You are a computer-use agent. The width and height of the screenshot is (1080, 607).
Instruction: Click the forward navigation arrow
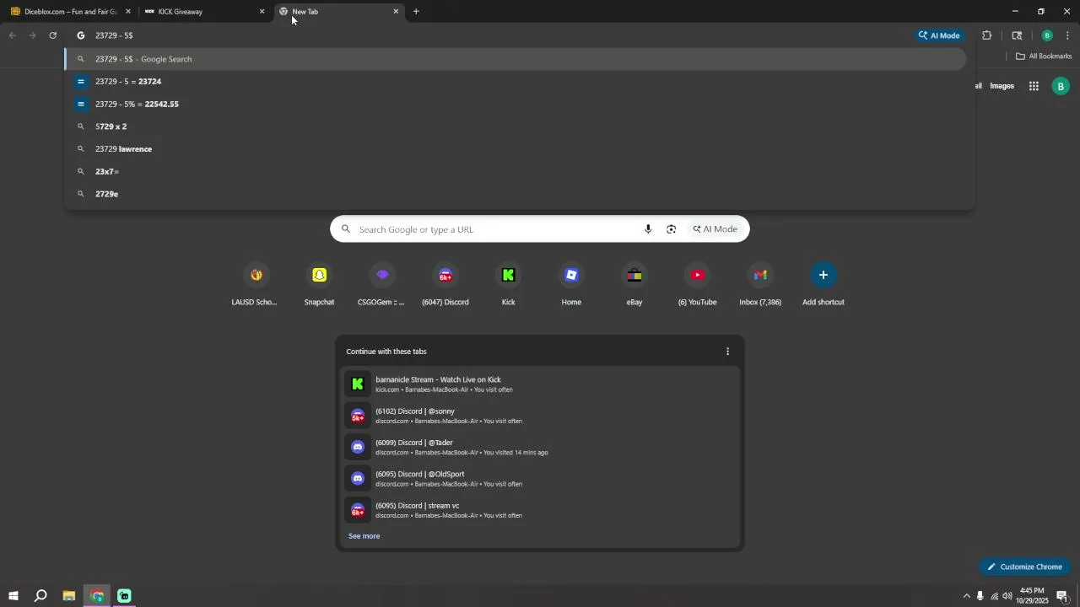pos(32,35)
